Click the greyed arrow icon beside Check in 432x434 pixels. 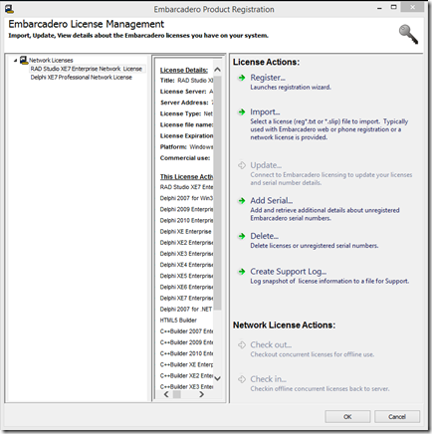[242, 379]
